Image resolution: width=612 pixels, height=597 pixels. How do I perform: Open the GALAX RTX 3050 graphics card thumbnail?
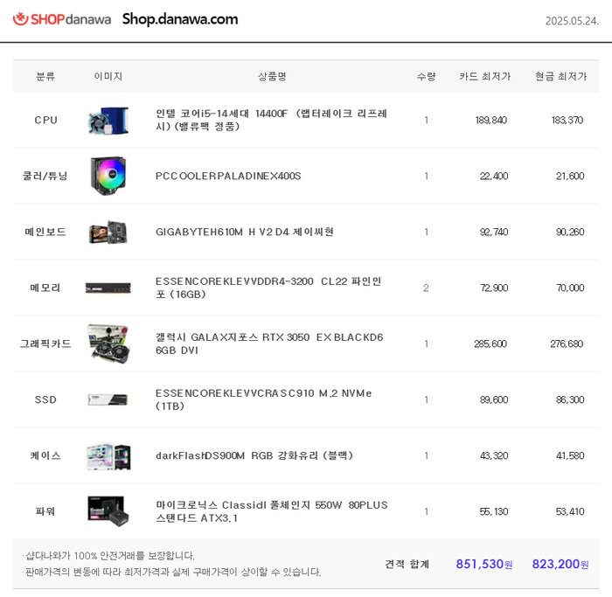(108, 344)
